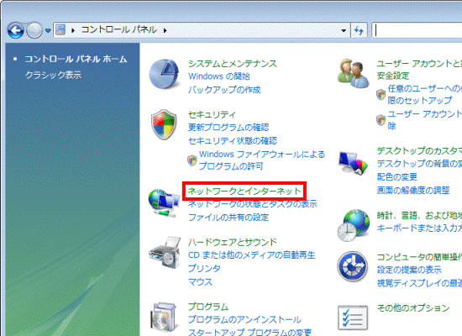Open その他のオプション category

point(413,308)
